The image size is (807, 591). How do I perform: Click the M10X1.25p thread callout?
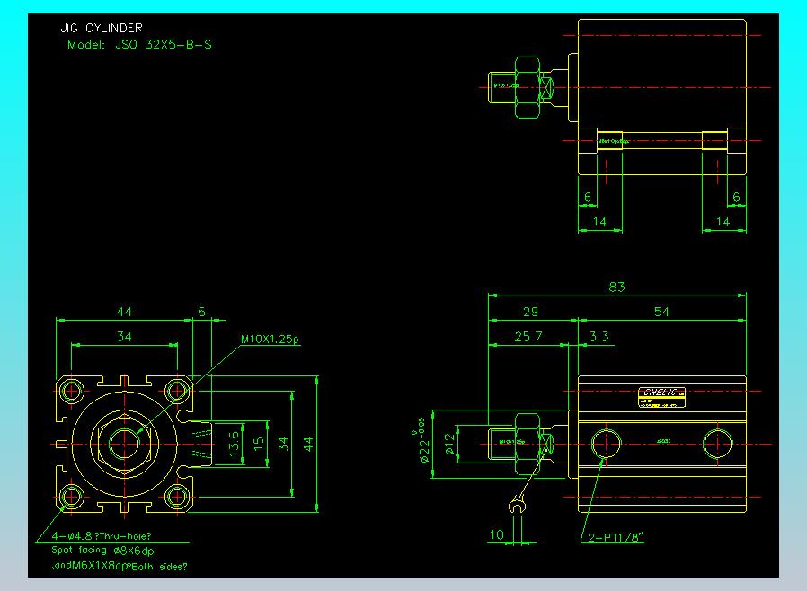coord(270,340)
